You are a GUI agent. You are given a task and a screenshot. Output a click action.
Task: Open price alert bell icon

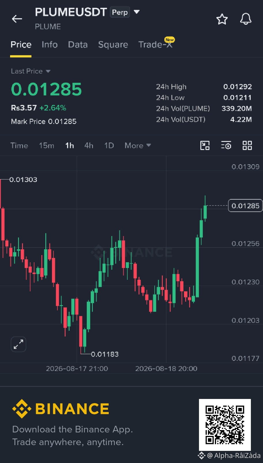[x=246, y=19]
